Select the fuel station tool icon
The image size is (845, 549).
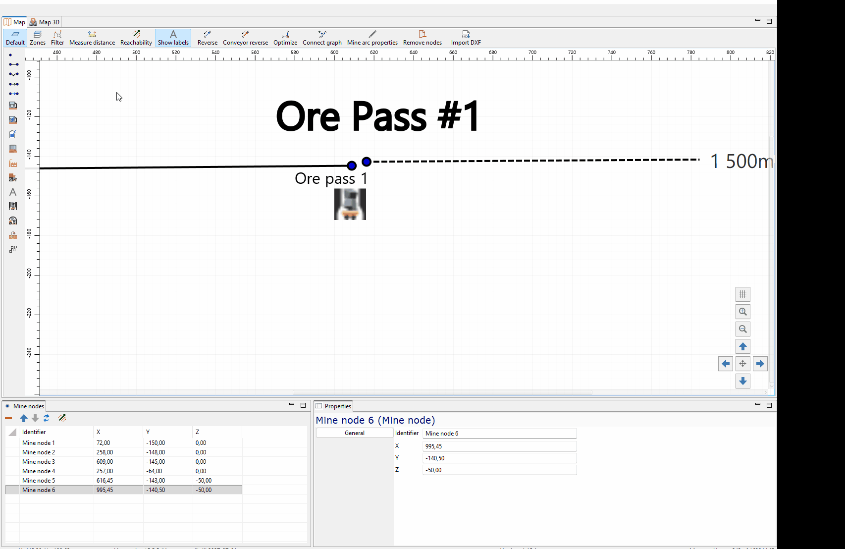[x=13, y=106]
